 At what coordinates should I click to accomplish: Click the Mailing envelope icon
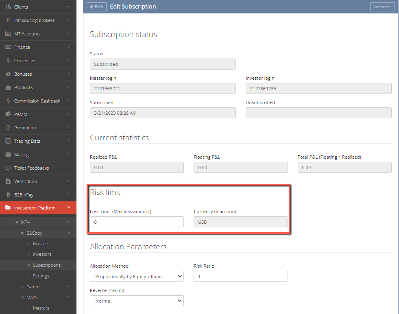tap(8, 155)
